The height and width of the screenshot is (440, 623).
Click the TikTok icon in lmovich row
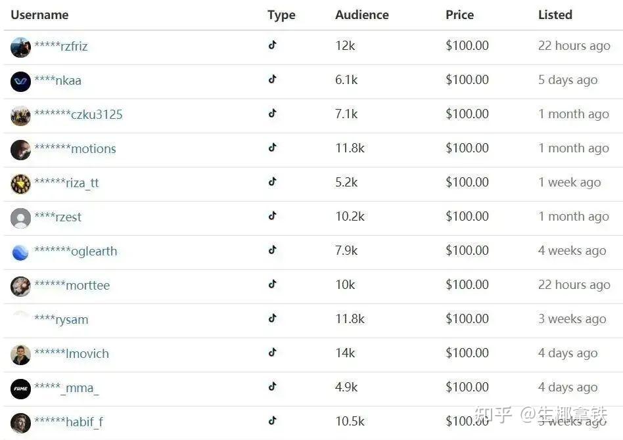pos(272,352)
